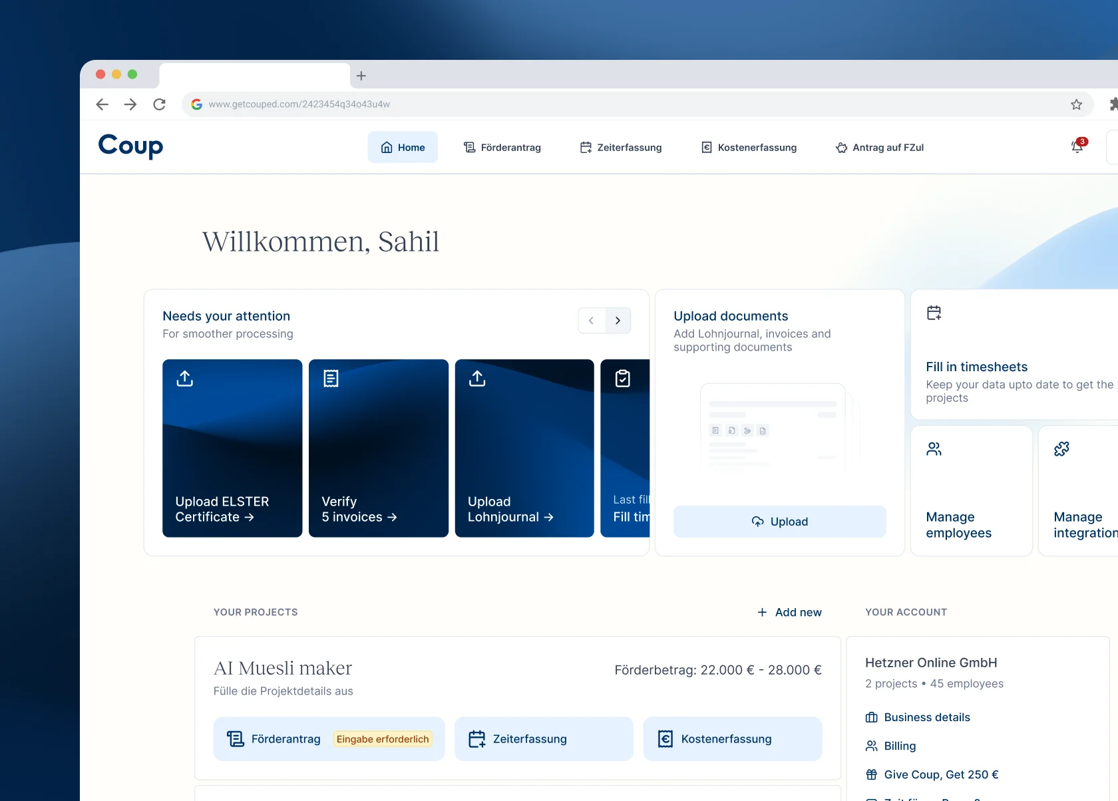Viewport: 1118px width, 801px height.
Task: Click the Förderantrag icon in AI Muesli maker project
Action: (236, 739)
